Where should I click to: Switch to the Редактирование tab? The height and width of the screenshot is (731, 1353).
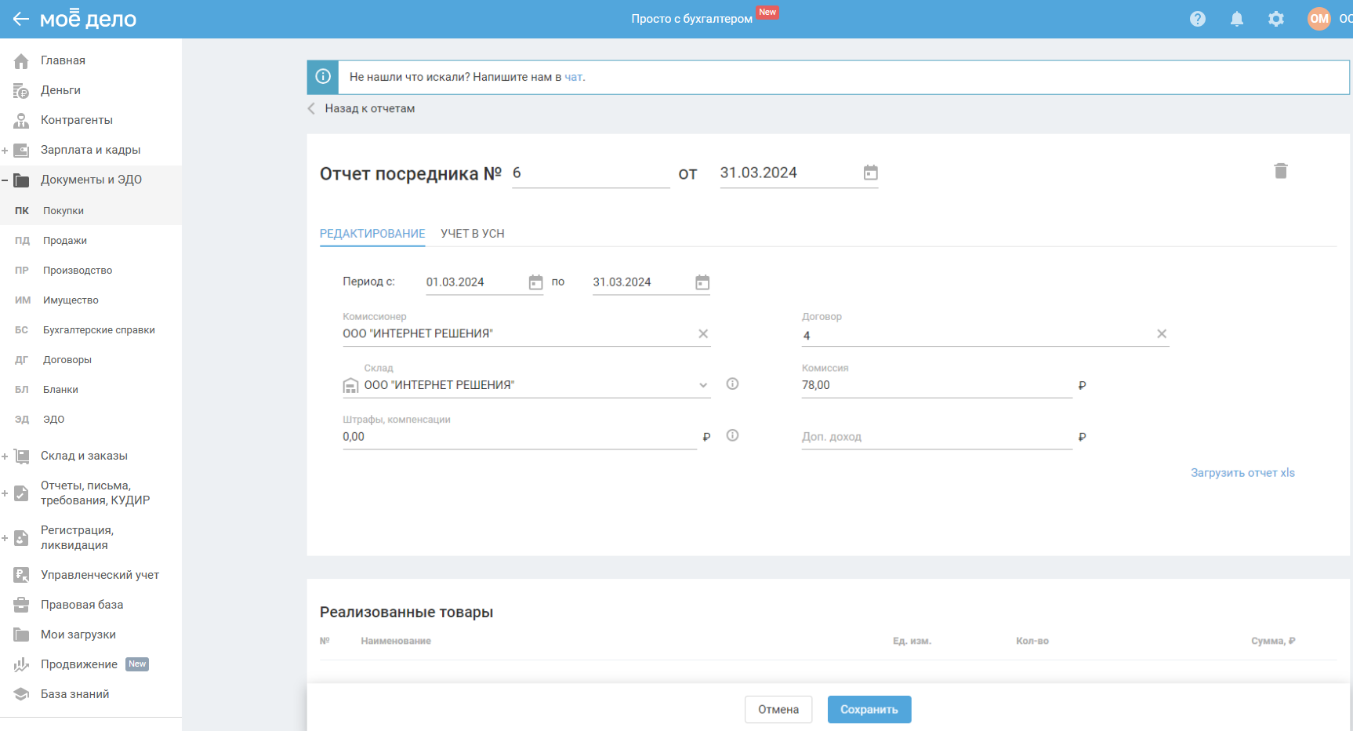[372, 234]
